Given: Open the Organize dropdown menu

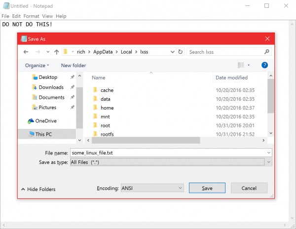Looking at the screenshot, I should (x=37, y=65).
